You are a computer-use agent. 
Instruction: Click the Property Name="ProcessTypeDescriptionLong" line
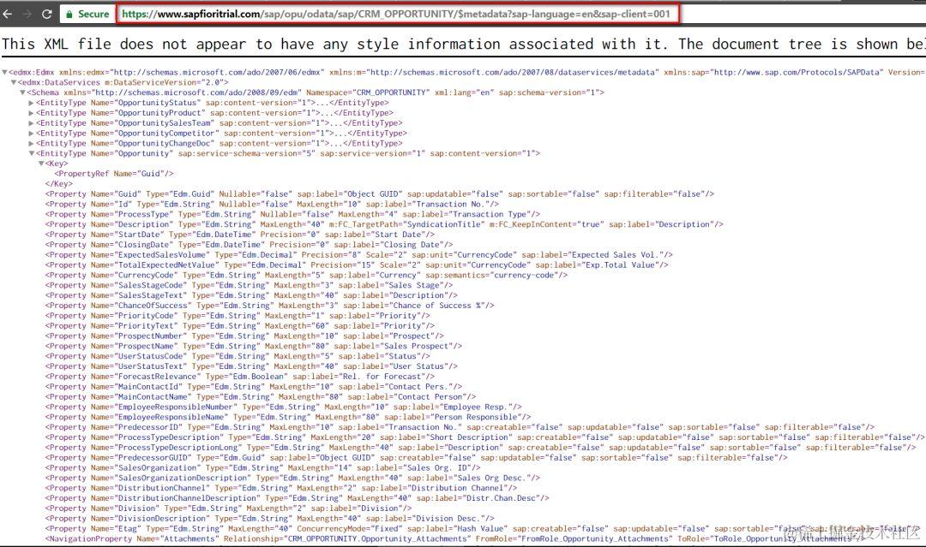click(x=481, y=448)
